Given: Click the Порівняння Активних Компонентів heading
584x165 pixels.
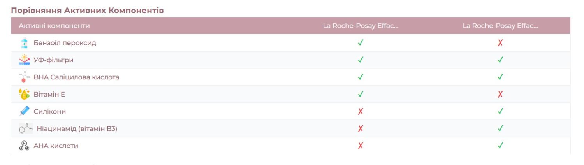Looking at the screenshot, I should coord(87,11).
